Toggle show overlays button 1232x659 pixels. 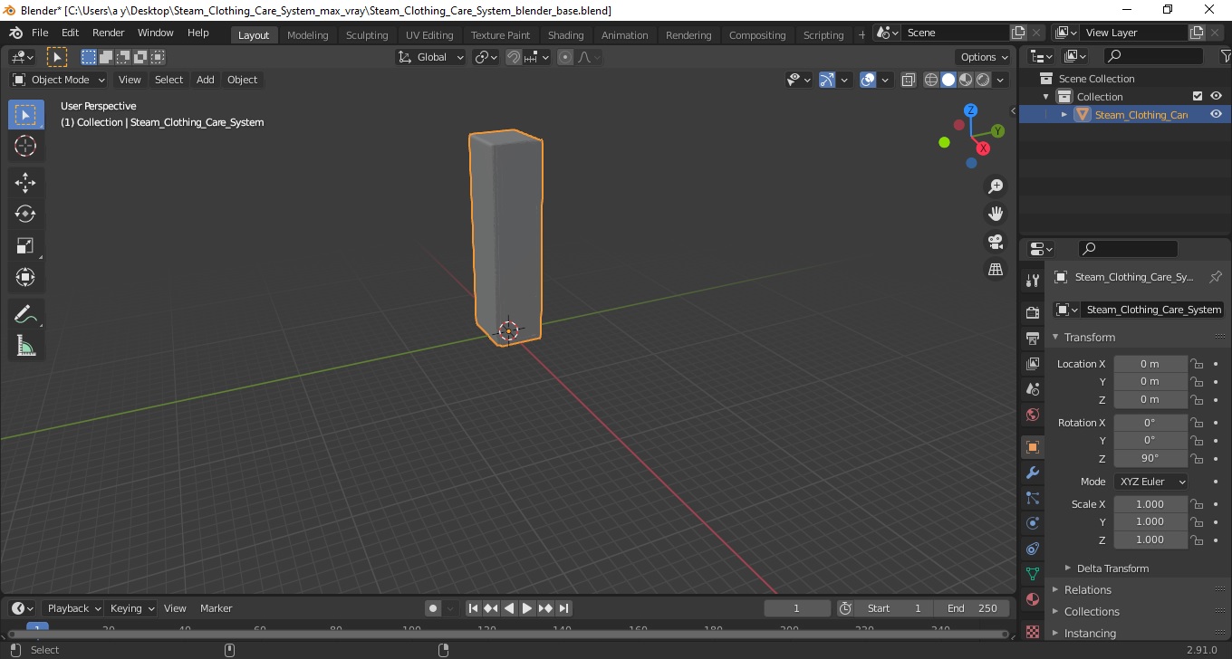coord(868,80)
